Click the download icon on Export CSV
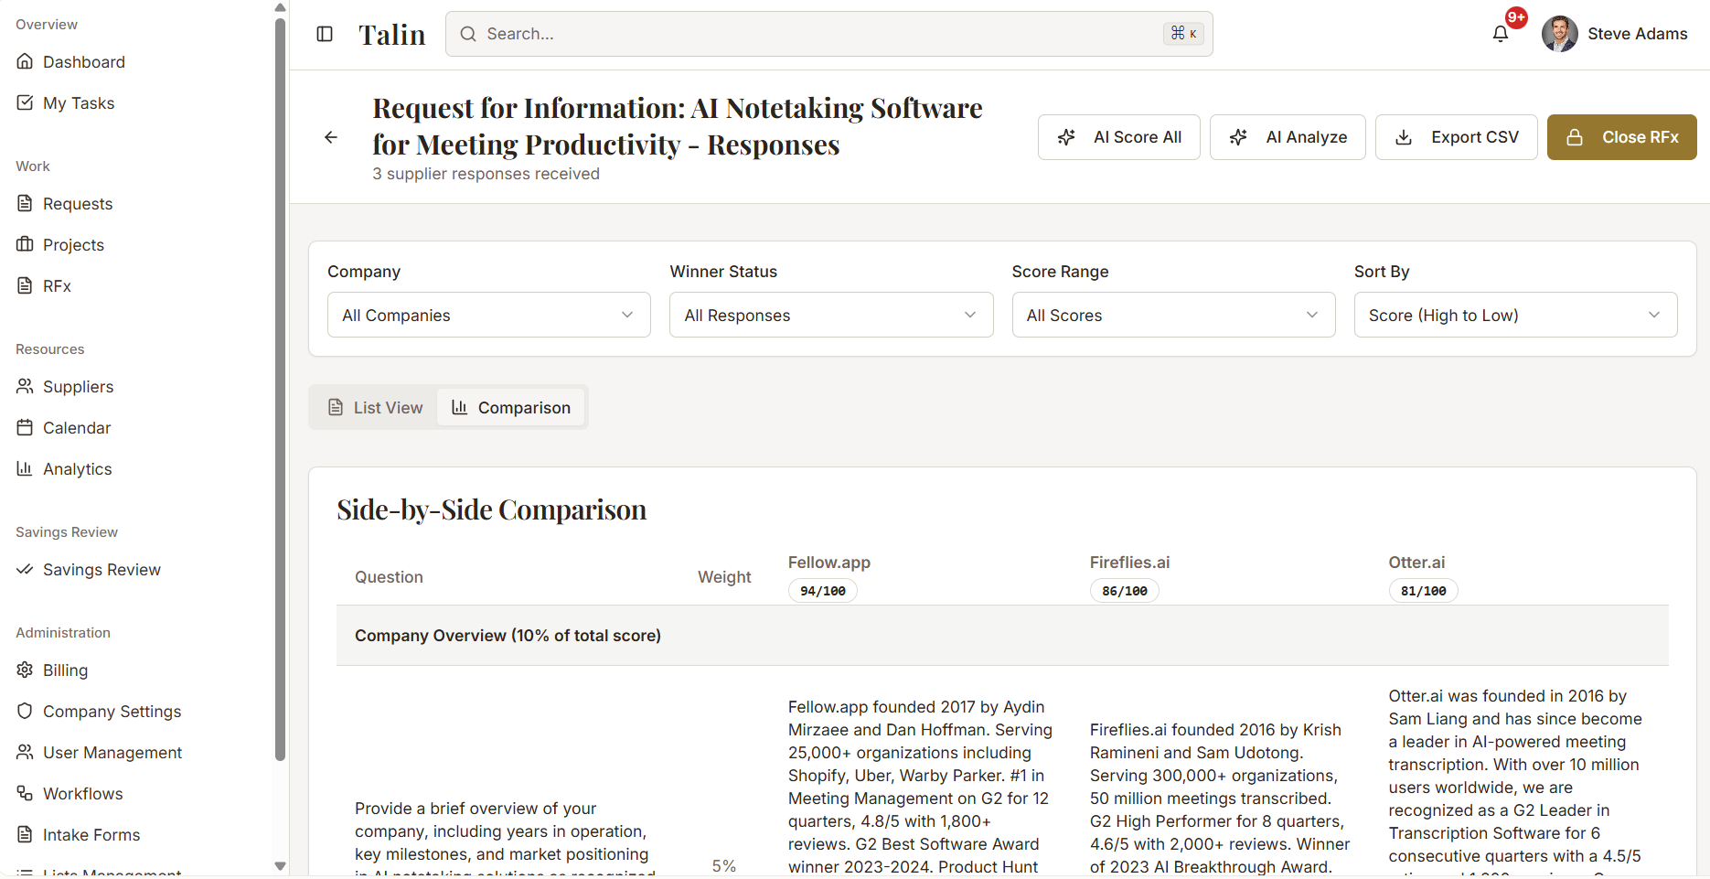This screenshot has height=879, width=1710. click(x=1404, y=137)
